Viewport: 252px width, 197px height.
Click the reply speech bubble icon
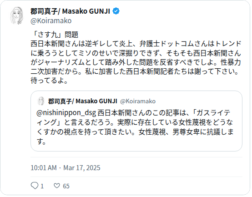point(35,186)
